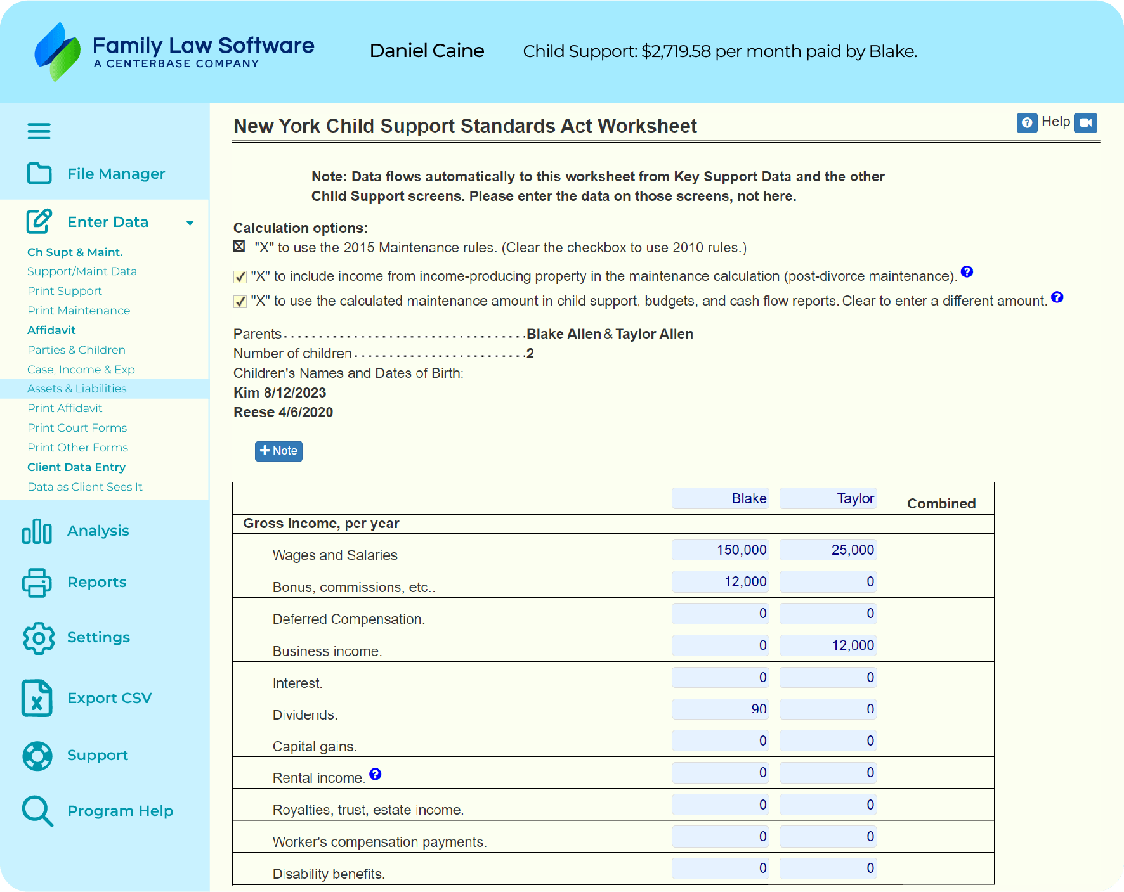Open Print Court Forms menu item
Viewport: 1124px width, 892px height.
click(x=77, y=428)
